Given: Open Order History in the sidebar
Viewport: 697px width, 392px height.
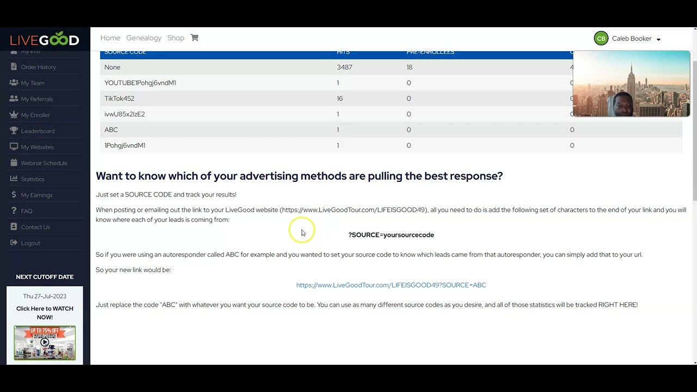Looking at the screenshot, I should [x=39, y=67].
